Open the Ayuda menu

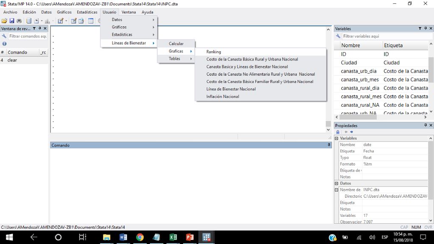147,12
